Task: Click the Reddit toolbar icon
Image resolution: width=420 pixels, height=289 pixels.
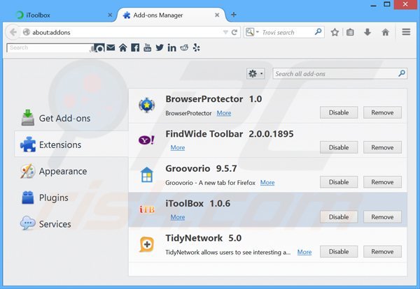Action: tap(184, 47)
